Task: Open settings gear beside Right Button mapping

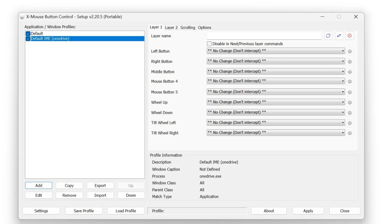Action: 350,61
